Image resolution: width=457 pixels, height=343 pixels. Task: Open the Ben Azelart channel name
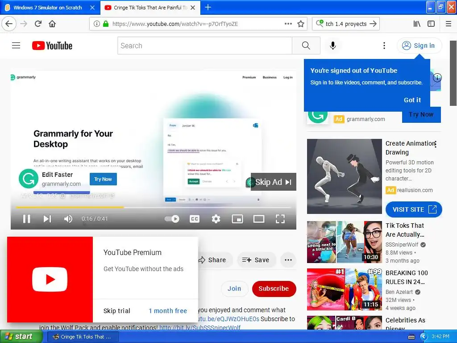399,292
